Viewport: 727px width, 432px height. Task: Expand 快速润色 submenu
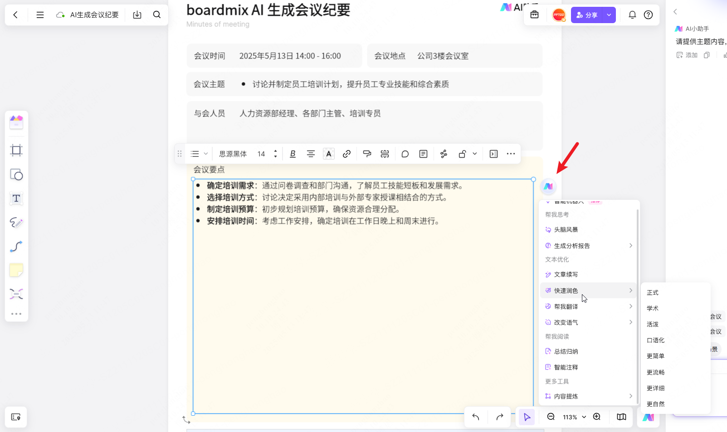click(x=588, y=291)
